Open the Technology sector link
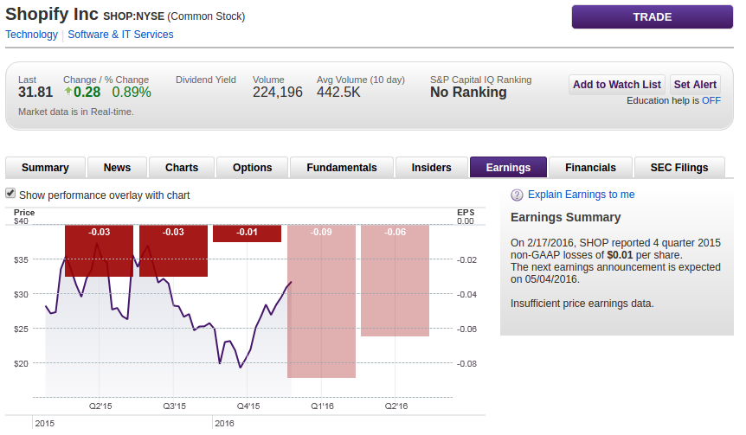Image resolution: width=746 pixels, height=435 pixels. click(x=31, y=35)
